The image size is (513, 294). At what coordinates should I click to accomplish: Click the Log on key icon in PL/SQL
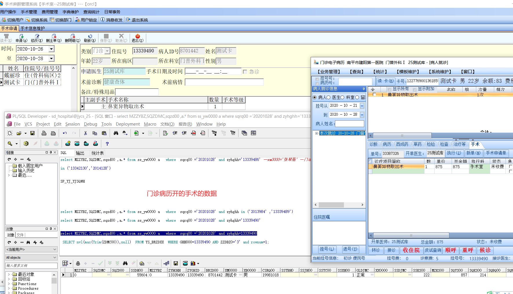point(10,144)
